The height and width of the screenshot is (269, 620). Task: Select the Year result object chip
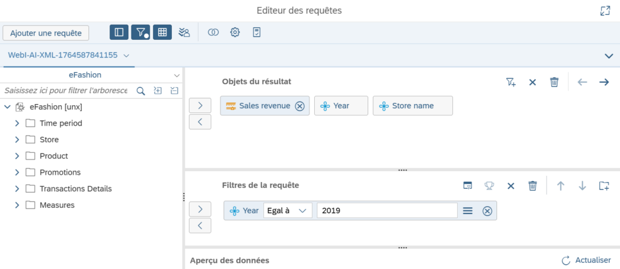341,106
